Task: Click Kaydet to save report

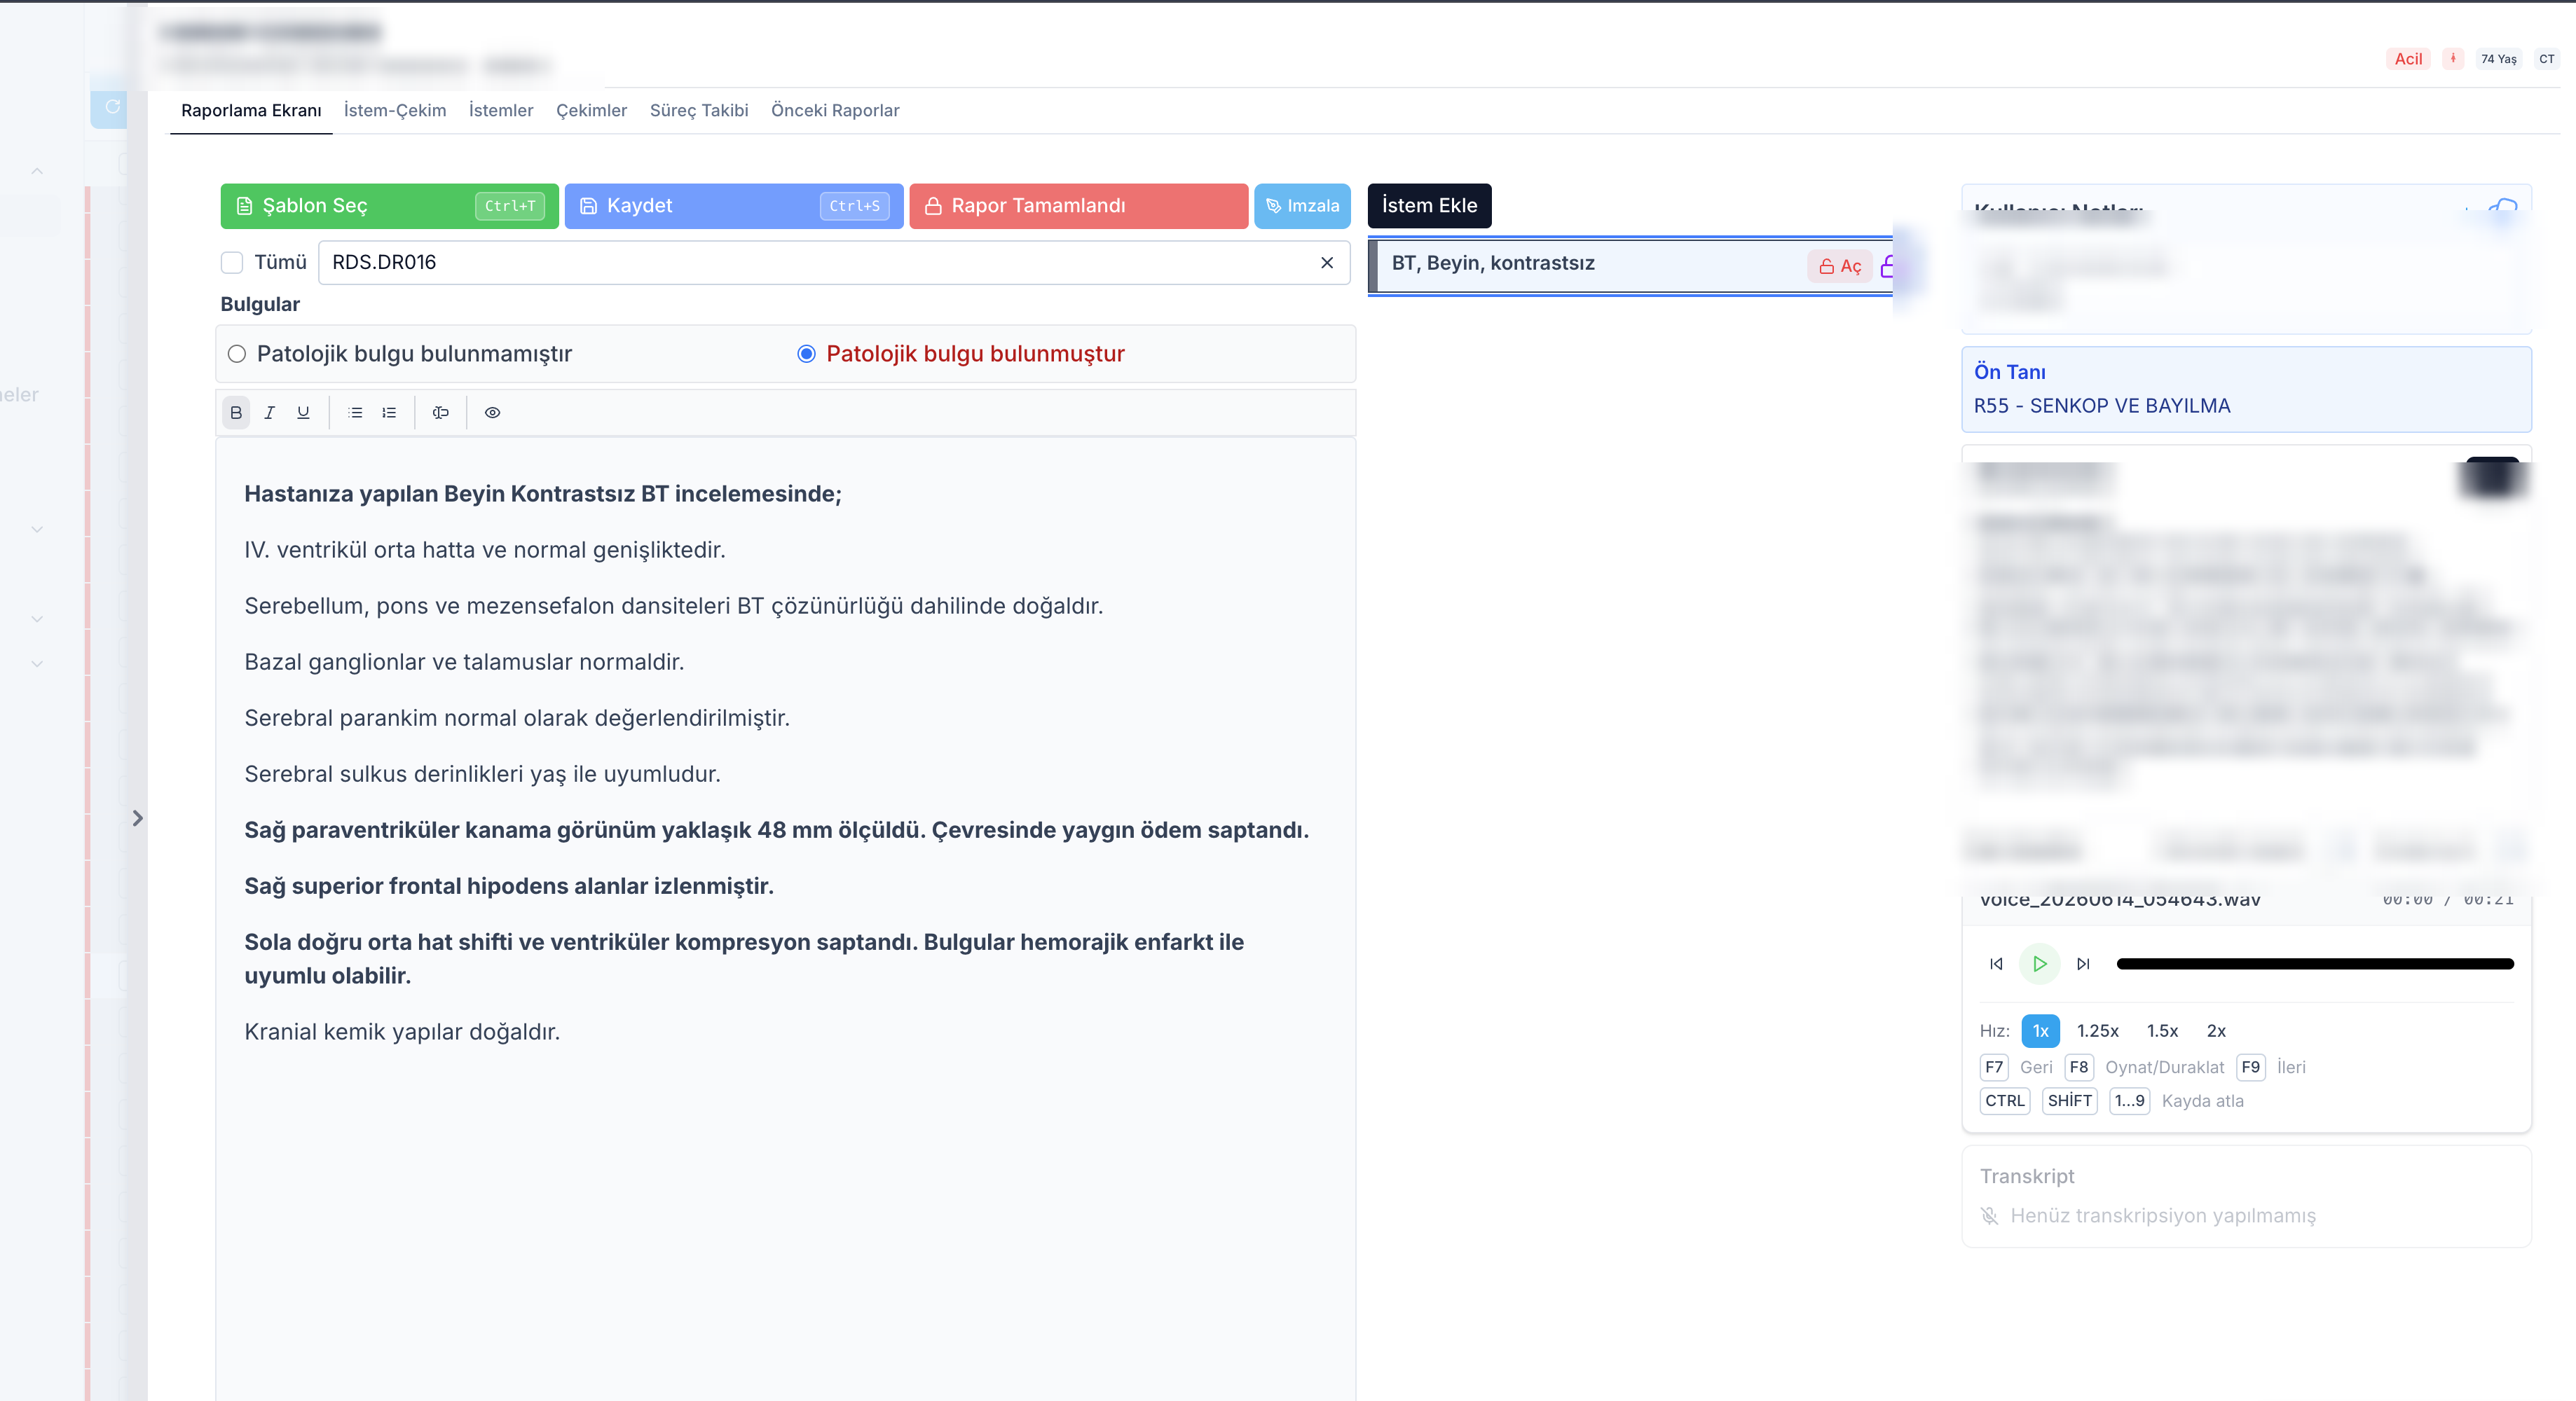Action: 734,206
